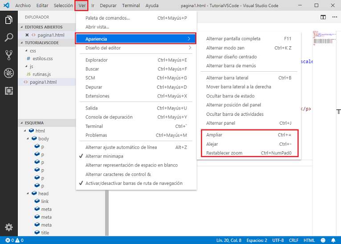Open Consola de depuración from menu
Image resolution: width=341 pixels, height=244 pixels.
coord(136,117)
